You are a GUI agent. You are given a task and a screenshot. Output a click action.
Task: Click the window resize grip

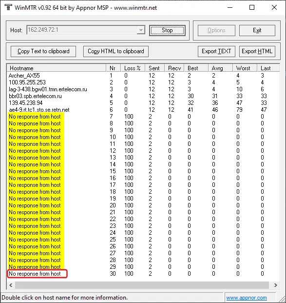282,299
